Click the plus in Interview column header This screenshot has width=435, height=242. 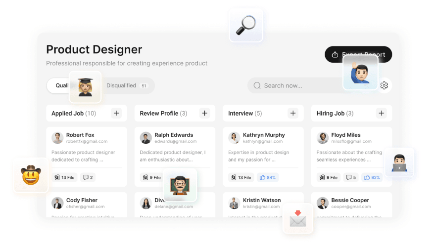click(293, 113)
